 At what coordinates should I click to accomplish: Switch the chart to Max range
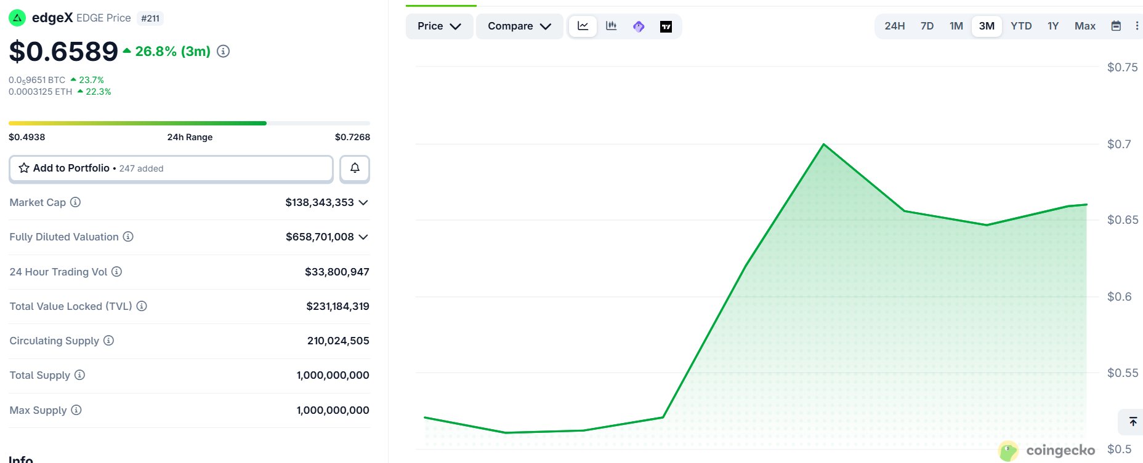point(1084,26)
